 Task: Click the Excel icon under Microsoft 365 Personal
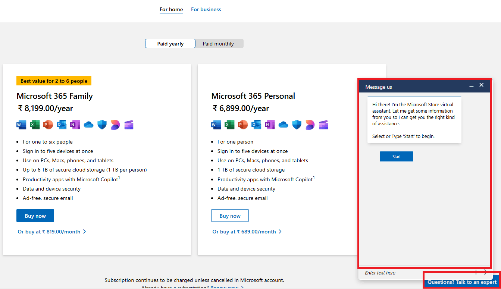tap(229, 125)
